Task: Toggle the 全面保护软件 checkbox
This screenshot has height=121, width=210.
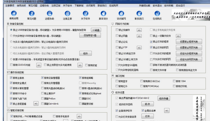Action: [x=117, y=111]
